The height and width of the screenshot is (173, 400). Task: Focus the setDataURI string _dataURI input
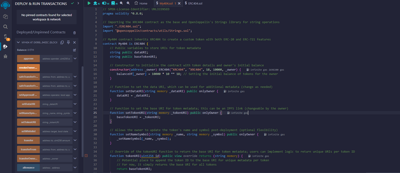click(56, 104)
